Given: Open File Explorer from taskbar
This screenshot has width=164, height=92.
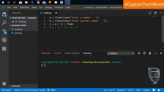Looking at the screenshot, I should click(x=26, y=2).
